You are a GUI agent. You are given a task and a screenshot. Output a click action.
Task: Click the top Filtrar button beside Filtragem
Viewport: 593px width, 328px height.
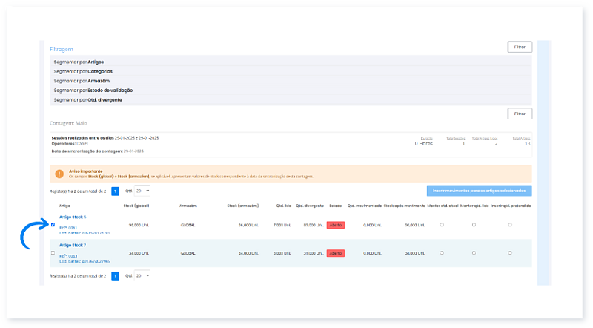(520, 47)
